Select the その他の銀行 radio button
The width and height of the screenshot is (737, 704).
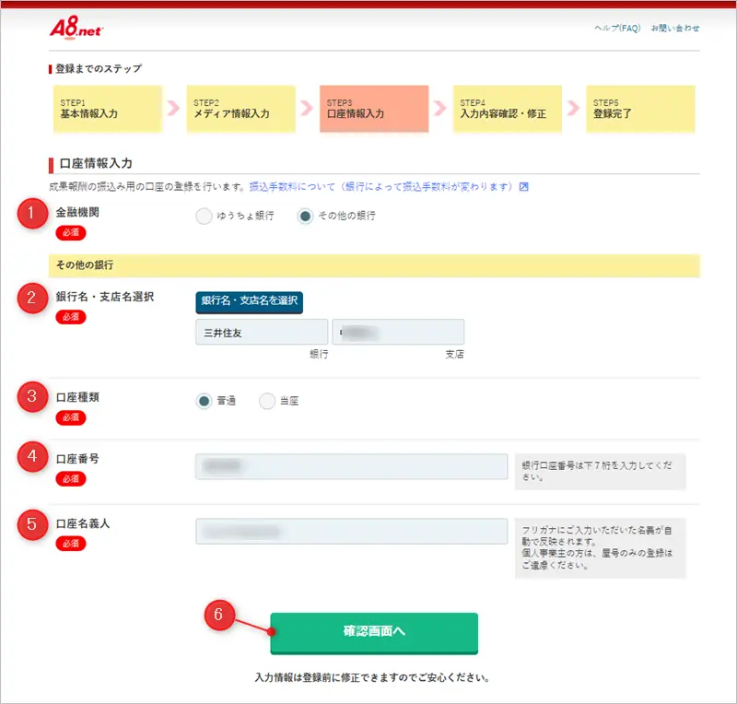pyautogui.click(x=305, y=216)
